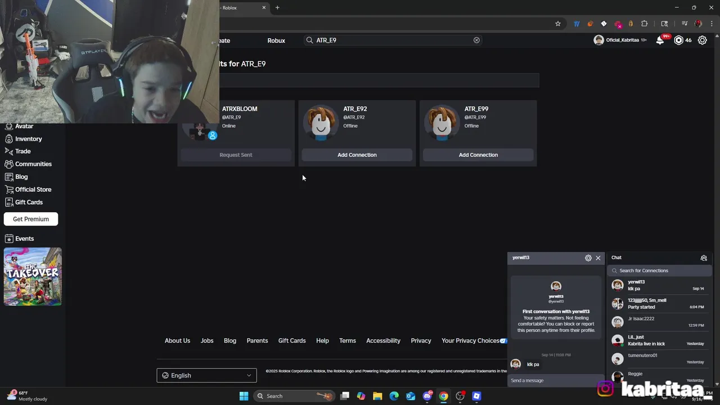Screen dimensions: 720x405
Task: Open the Accessibility footer link
Action: click(x=383, y=340)
